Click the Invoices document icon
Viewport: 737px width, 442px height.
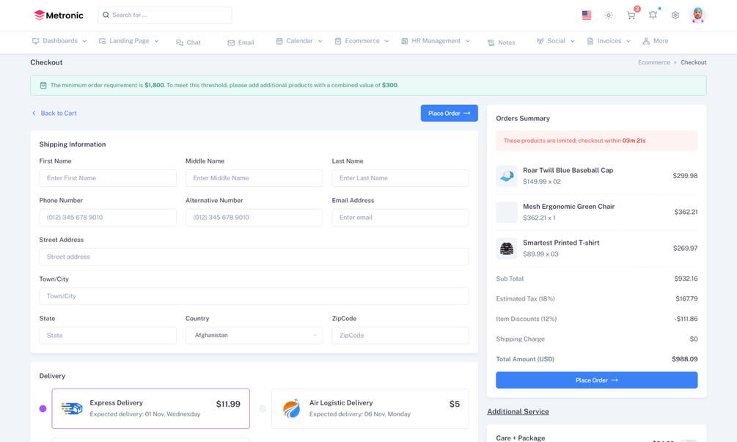[x=590, y=41]
